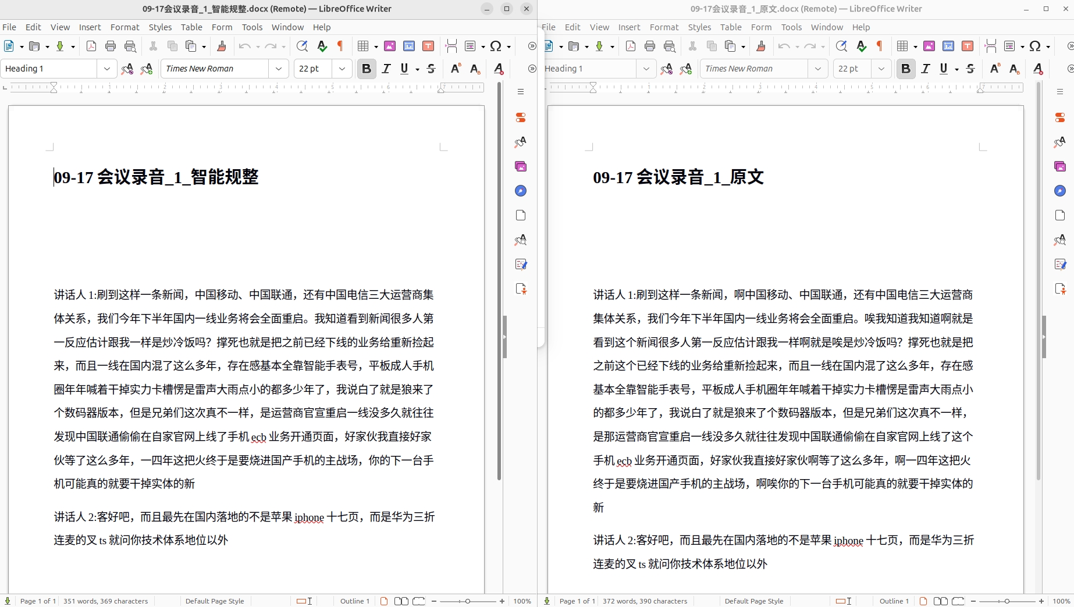Open Manage Changes sidebar deck in left window

coord(521,265)
